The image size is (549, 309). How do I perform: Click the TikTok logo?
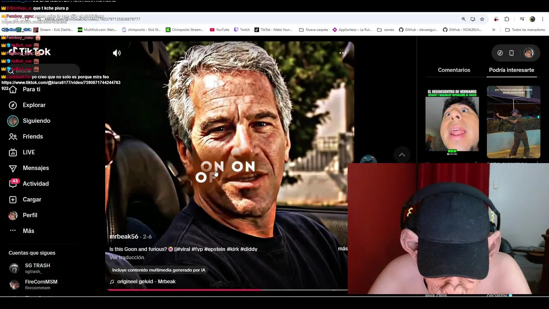point(29,52)
